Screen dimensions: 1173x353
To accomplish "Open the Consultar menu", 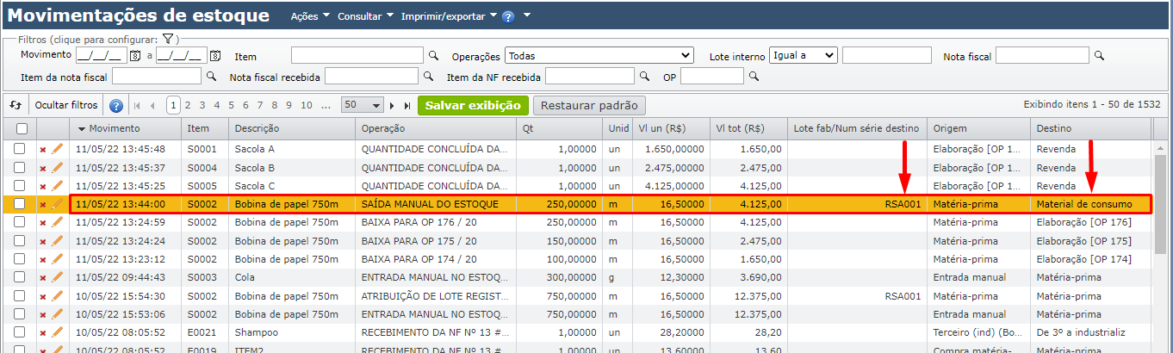I will pos(366,16).
